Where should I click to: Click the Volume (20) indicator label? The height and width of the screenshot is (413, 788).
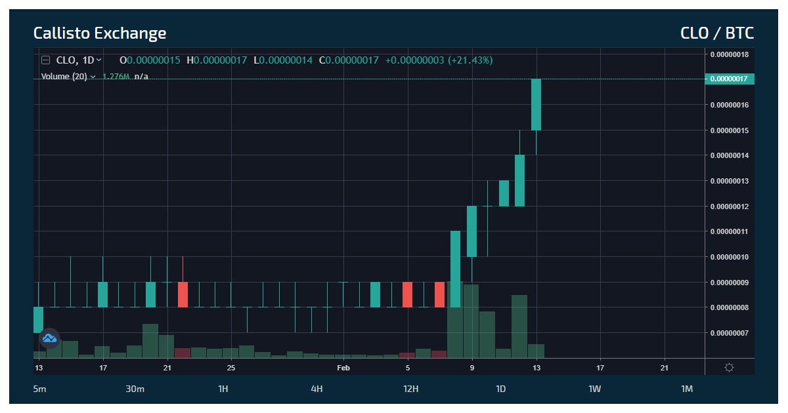coord(64,77)
